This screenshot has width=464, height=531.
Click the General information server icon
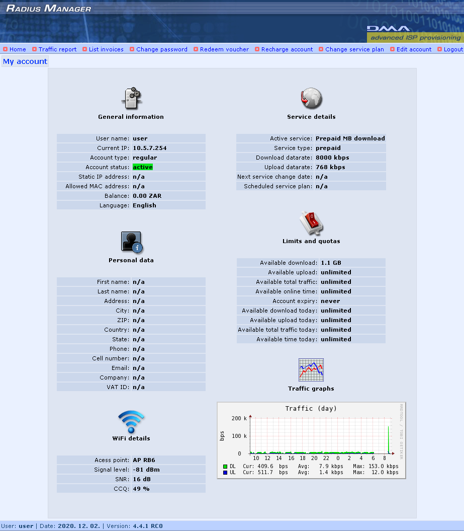[x=132, y=98]
